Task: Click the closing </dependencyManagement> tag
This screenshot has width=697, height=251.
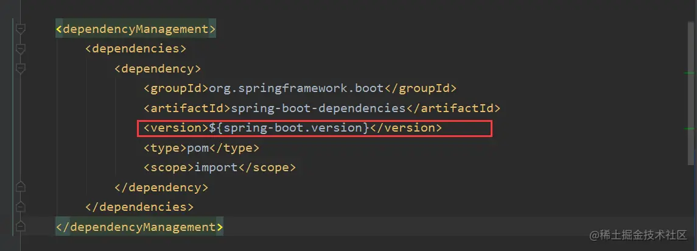Action: [x=139, y=227]
